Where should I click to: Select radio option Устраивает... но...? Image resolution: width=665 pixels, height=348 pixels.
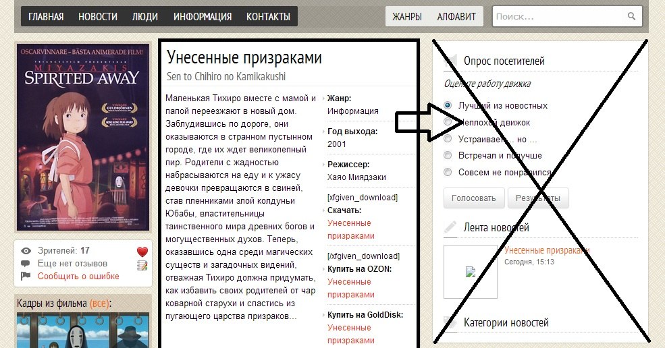[448, 139]
